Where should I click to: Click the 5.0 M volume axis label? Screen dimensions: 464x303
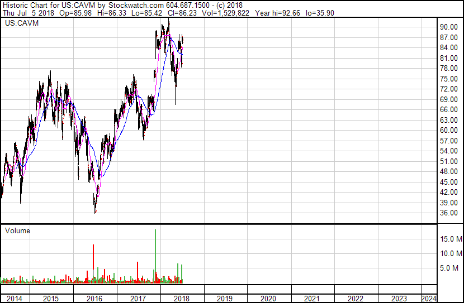tap(449, 268)
